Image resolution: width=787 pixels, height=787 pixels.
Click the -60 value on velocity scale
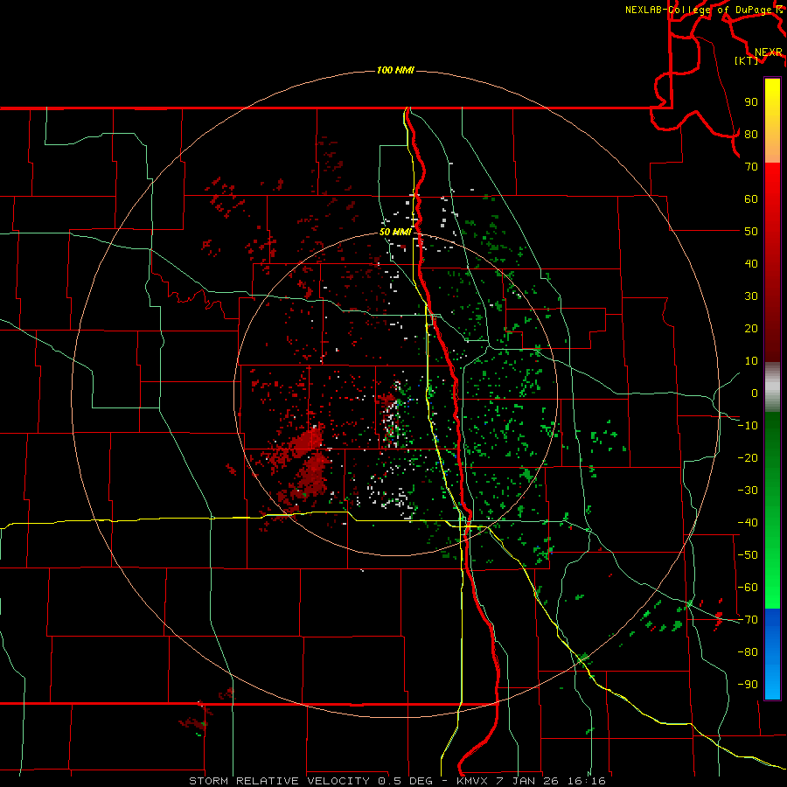pyautogui.click(x=748, y=588)
